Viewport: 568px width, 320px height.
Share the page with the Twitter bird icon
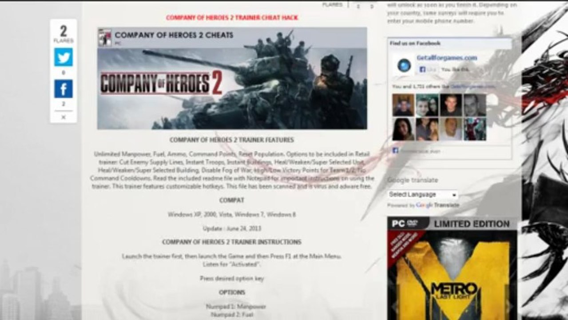point(63,57)
